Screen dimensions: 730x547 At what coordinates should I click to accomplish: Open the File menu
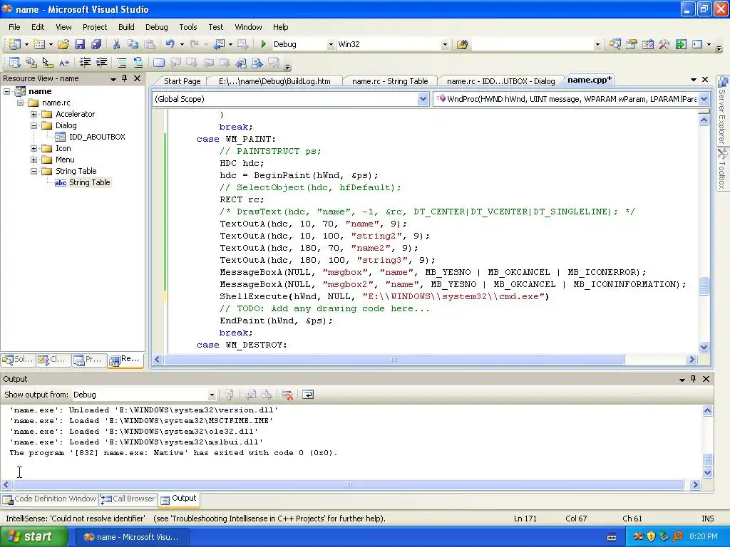pos(14,27)
